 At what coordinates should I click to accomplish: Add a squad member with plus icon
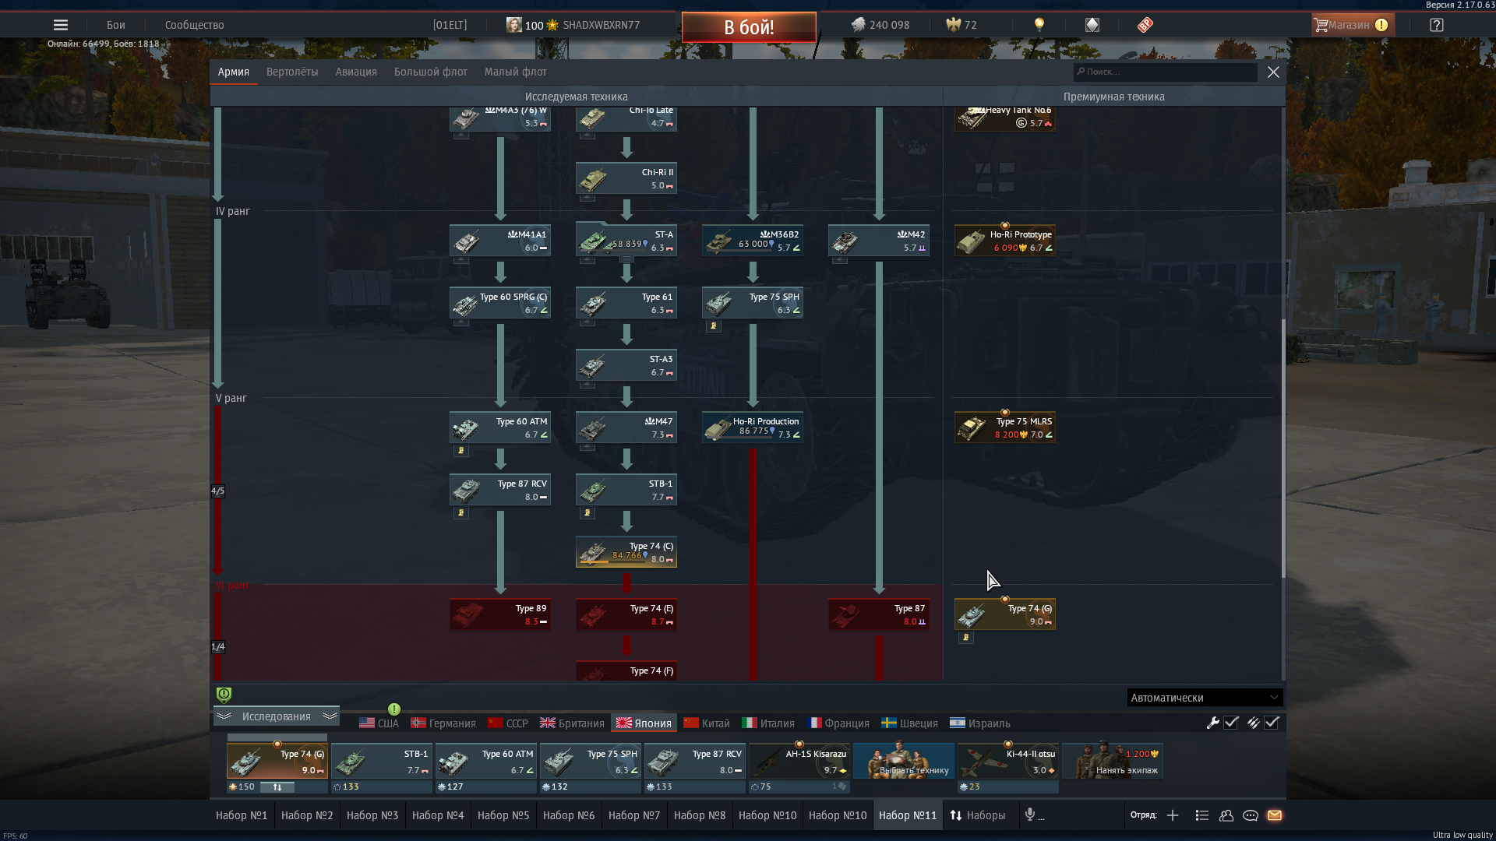coord(1173,815)
